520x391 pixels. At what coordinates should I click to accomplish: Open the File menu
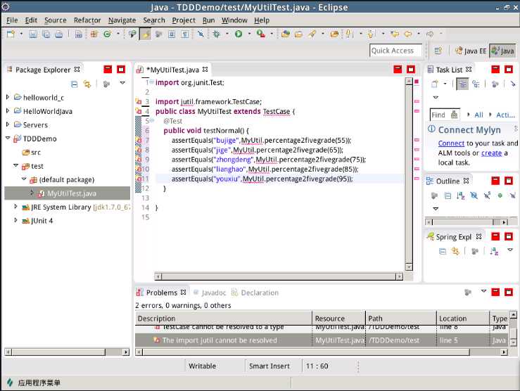(x=12, y=20)
